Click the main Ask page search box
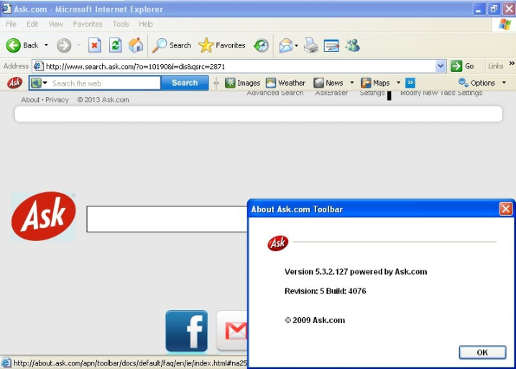 click(x=167, y=219)
